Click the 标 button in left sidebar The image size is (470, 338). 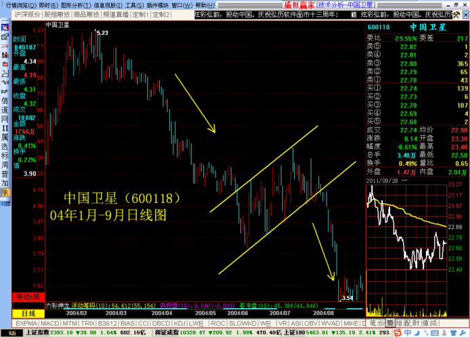[x=5, y=155]
